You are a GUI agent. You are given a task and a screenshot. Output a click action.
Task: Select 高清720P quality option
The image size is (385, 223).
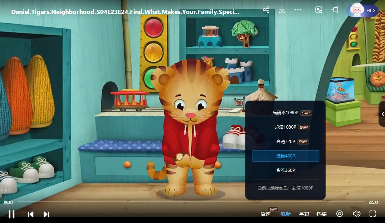tap(286, 142)
